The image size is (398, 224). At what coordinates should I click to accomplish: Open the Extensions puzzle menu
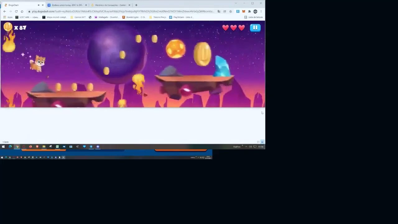[249, 12]
